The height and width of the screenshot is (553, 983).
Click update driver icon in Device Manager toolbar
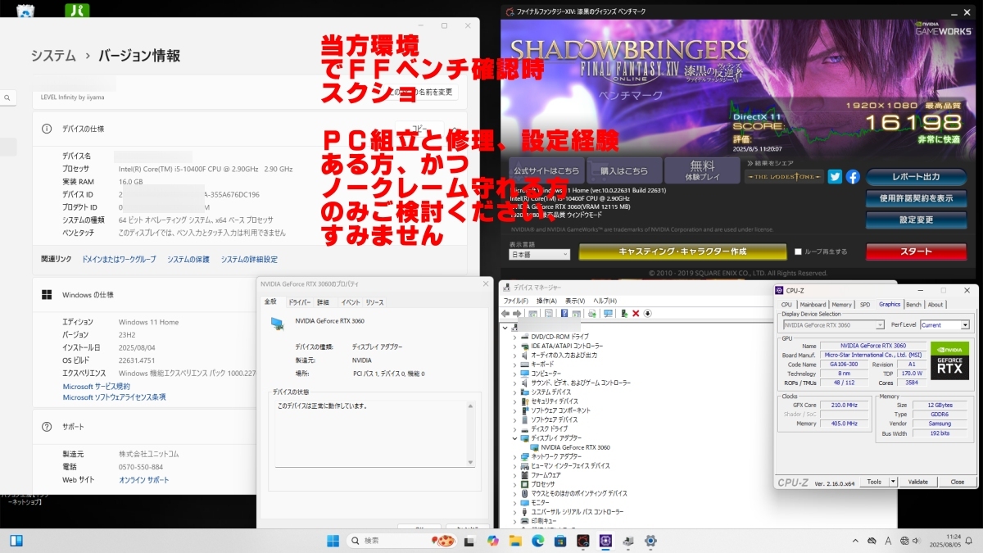(x=624, y=313)
